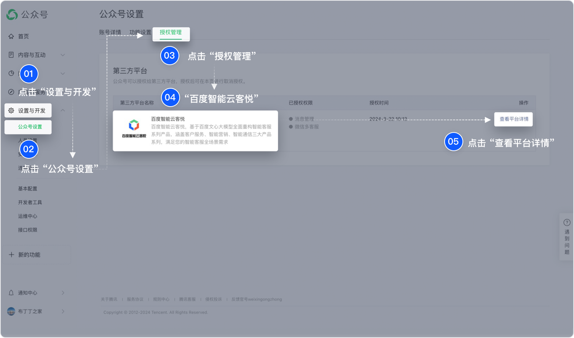Open the 内容与互动 menu

click(x=32, y=55)
